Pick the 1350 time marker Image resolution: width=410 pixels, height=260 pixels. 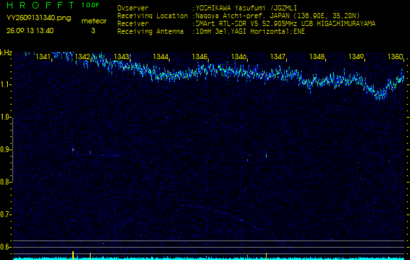click(x=395, y=57)
